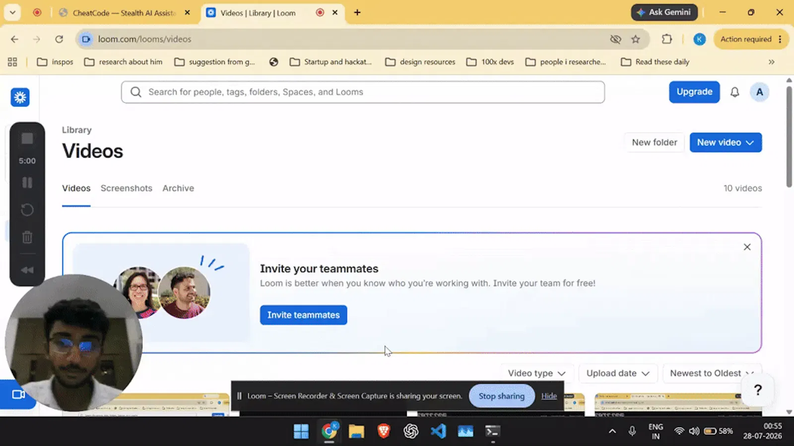The image size is (794, 446).
Task: Select the Videos tab
Action: pos(76,188)
